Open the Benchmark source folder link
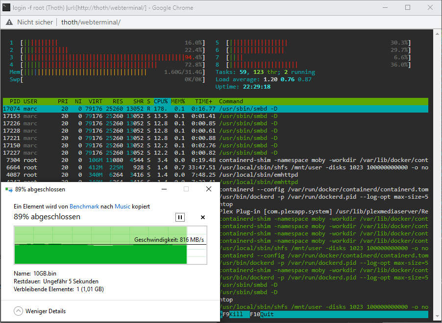The image size is (442, 323). pos(84,207)
